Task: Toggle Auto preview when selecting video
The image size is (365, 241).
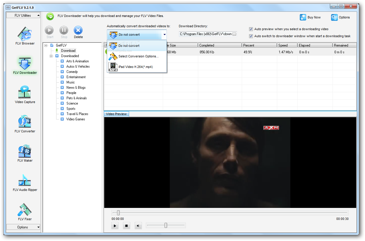Action: pyautogui.click(x=251, y=29)
